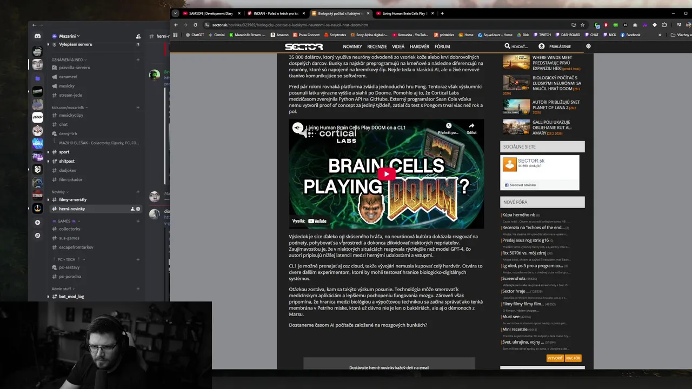Add channel in Novinky category
692x389 pixels.
tap(138, 192)
